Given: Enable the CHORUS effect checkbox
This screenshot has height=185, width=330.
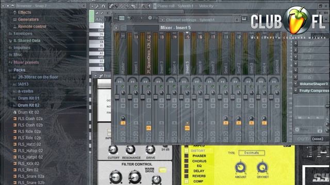Looking at the screenshot, I should pyautogui.click(x=186, y=161).
